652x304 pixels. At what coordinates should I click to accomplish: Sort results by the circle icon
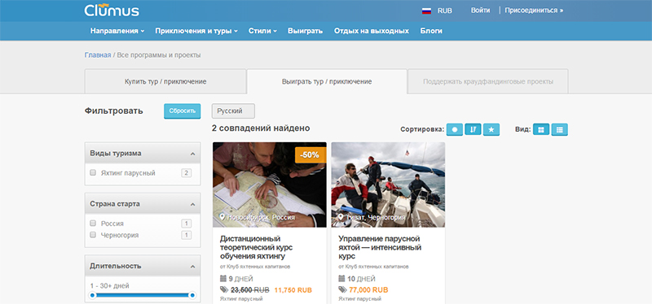tap(455, 130)
